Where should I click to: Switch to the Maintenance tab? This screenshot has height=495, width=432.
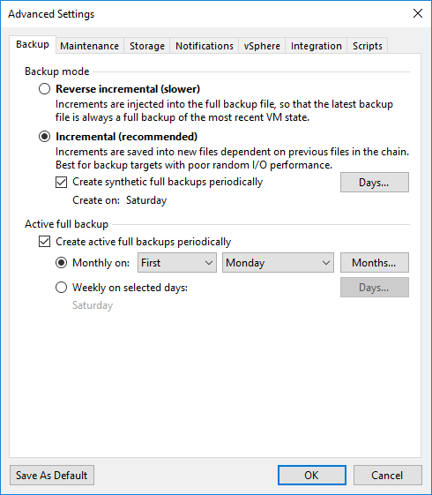(90, 46)
